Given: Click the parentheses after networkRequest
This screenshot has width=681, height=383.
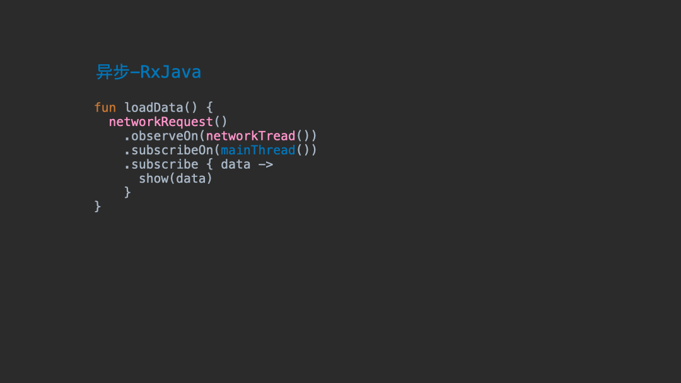Looking at the screenshot, I should click(221, 122).
